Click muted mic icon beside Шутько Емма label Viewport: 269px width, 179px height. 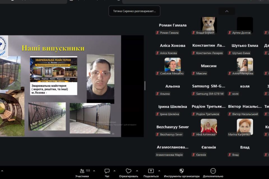(x=230, y=53)
